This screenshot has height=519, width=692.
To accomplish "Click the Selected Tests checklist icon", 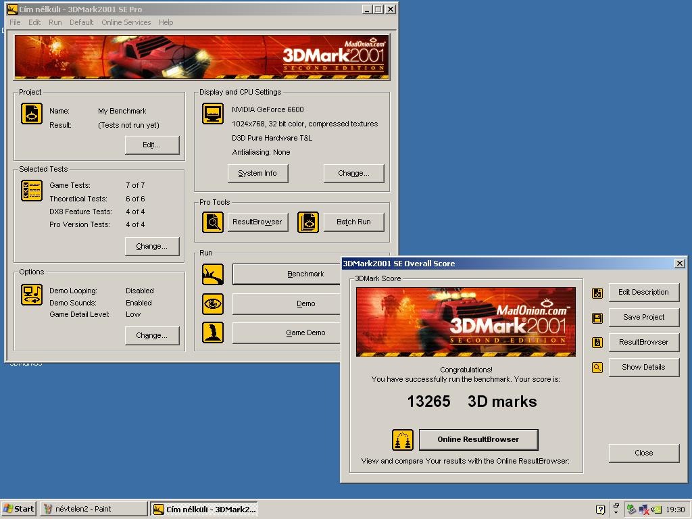I will (32, 191).
